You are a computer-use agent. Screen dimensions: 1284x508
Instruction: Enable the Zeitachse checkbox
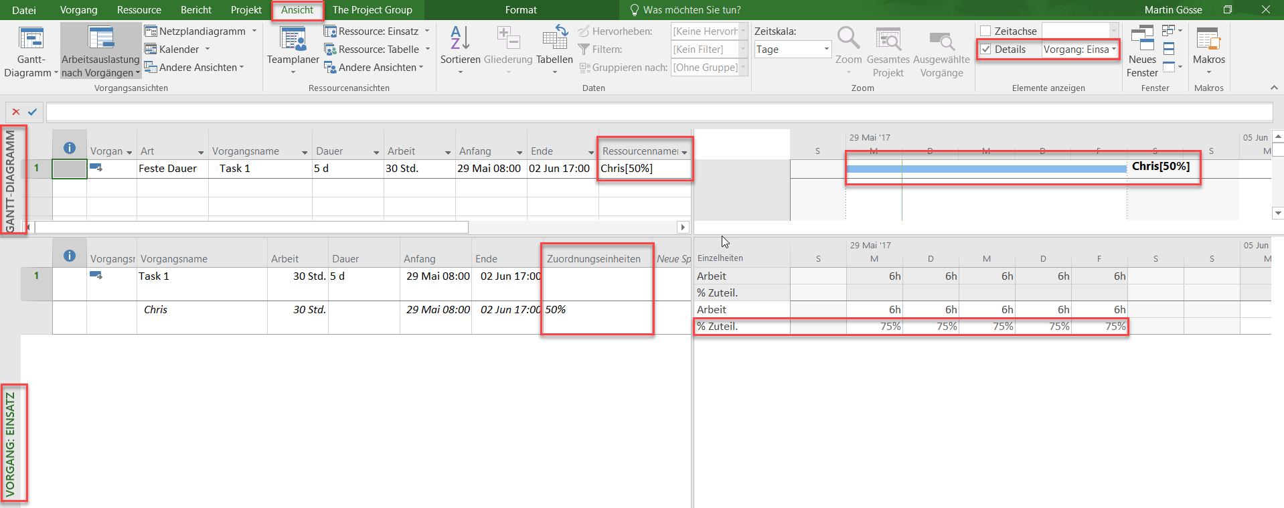[x=985, y=31]
